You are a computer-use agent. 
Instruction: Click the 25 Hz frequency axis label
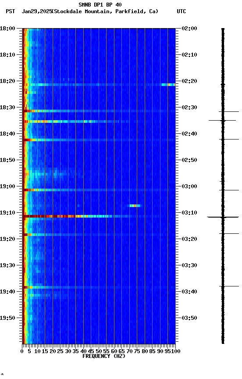tap(60, 351)
